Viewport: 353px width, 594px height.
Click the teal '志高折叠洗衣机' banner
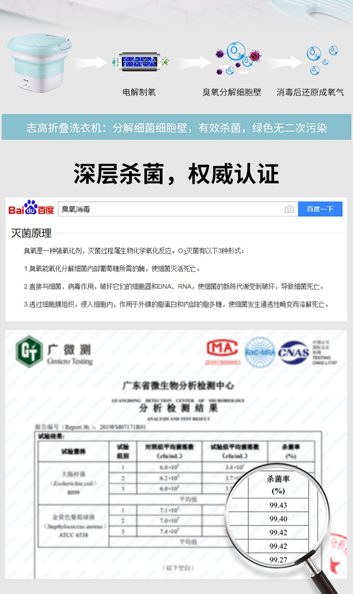tap(176, 127)
